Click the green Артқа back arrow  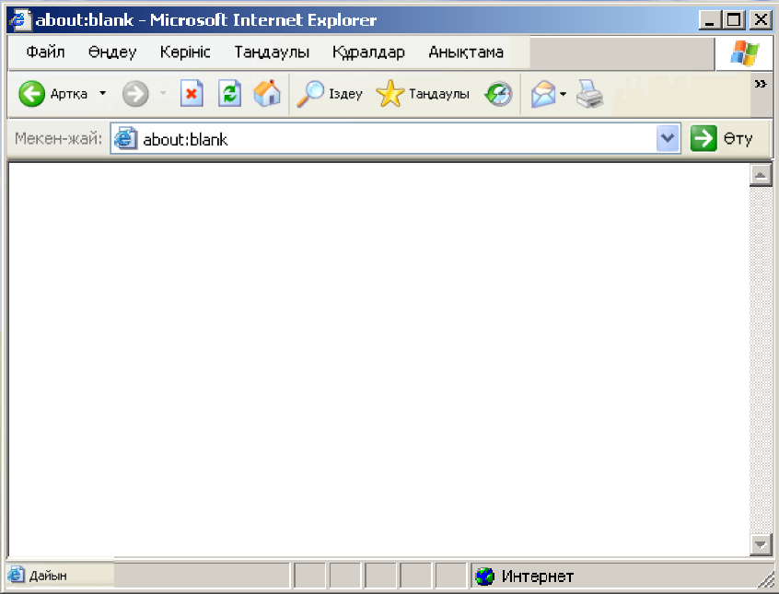click(x=32, y=93)
